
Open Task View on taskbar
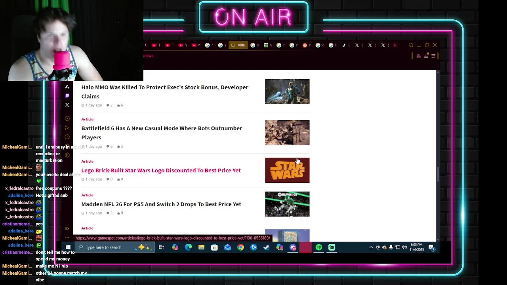pos(161,247)
